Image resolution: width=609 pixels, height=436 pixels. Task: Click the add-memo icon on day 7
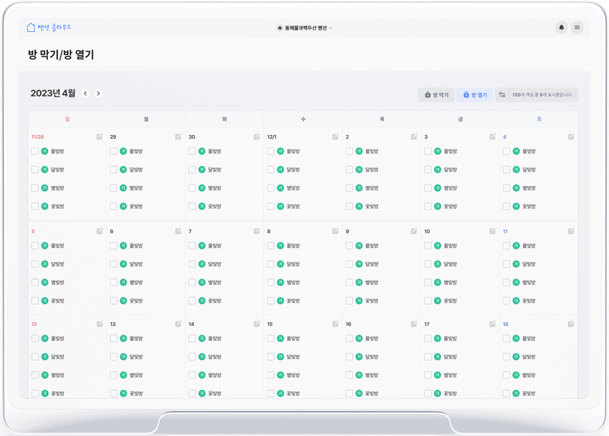click(x=257, y=231)
